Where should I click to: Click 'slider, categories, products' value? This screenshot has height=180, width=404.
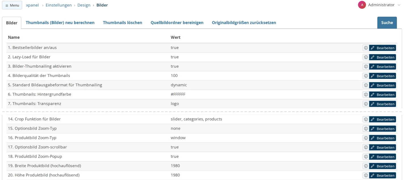pos(196,119)
